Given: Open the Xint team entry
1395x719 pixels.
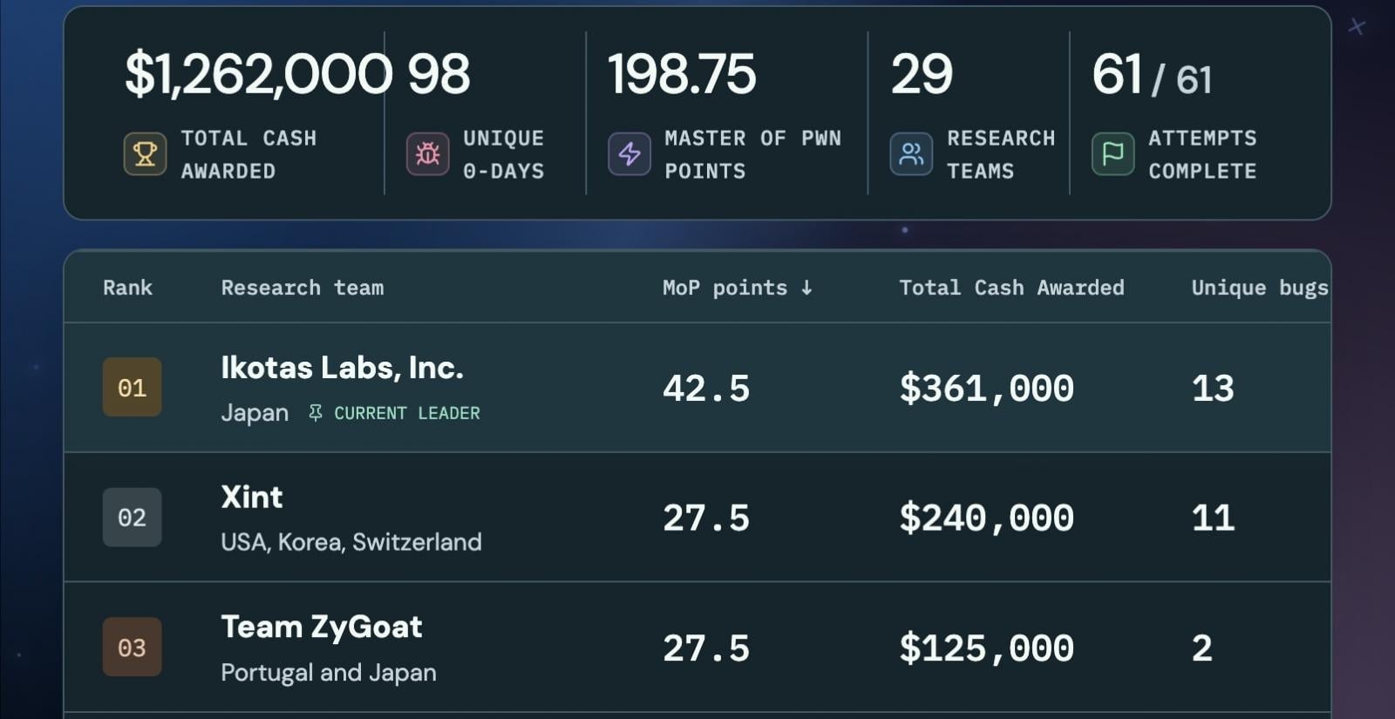Looking at the screenshot, I should [x=252, y=497].
